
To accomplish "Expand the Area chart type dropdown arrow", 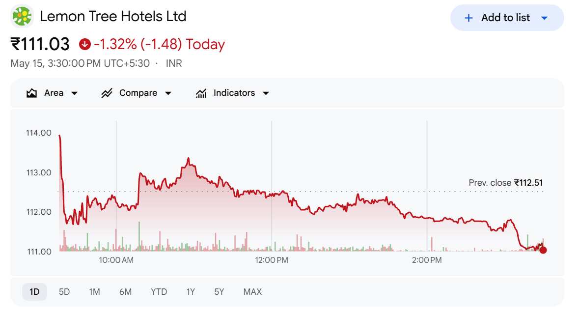I will point(74,93).
